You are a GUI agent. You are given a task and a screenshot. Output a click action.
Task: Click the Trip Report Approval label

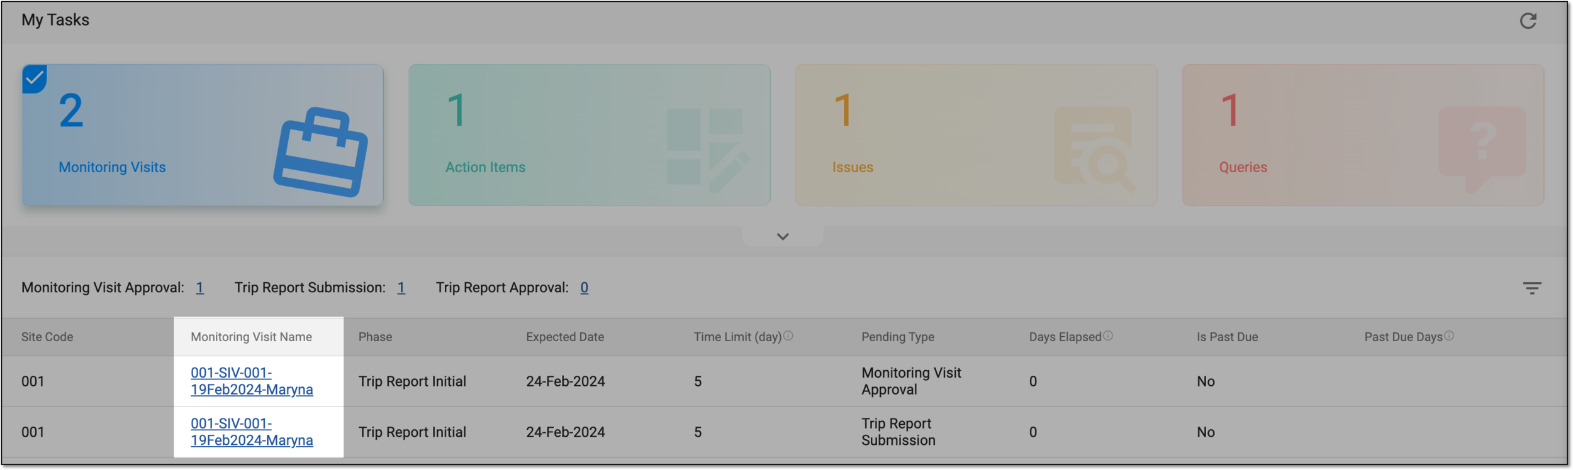coord(502,288)
